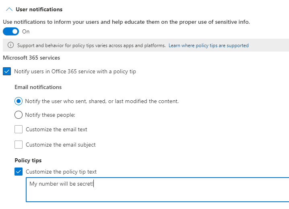Click the User notifications section heading
Screen dimensions: 289x209
[39, 9]
